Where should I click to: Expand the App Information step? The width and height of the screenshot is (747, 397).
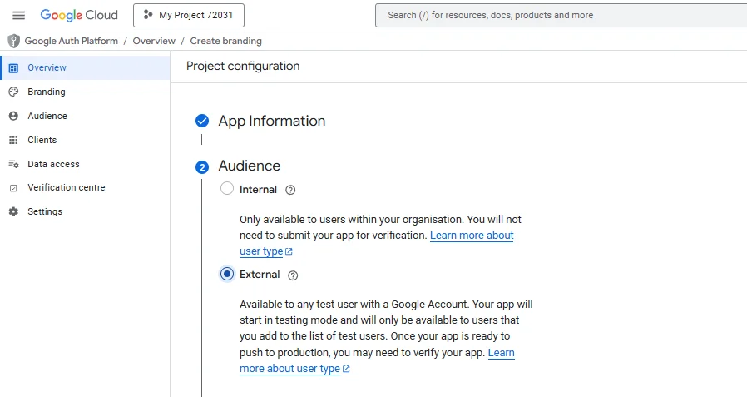[271, 121]
